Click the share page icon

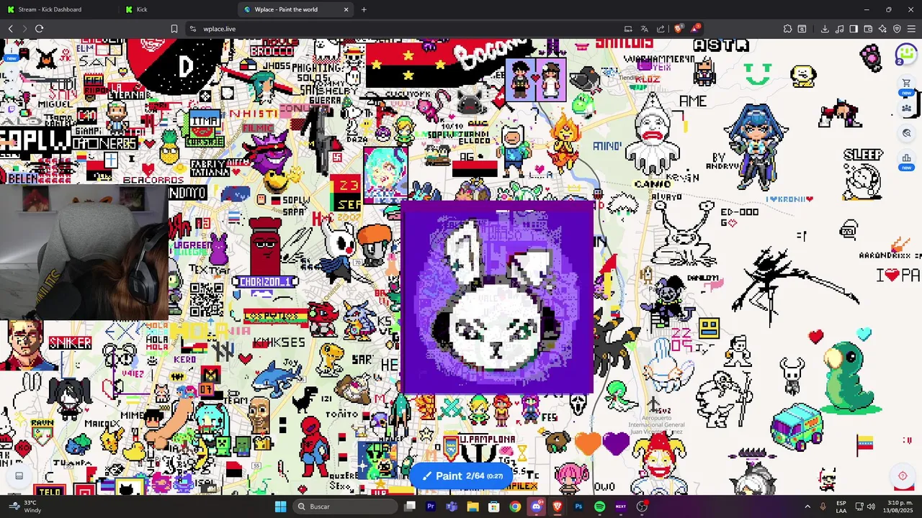click(x=661, y=29)
